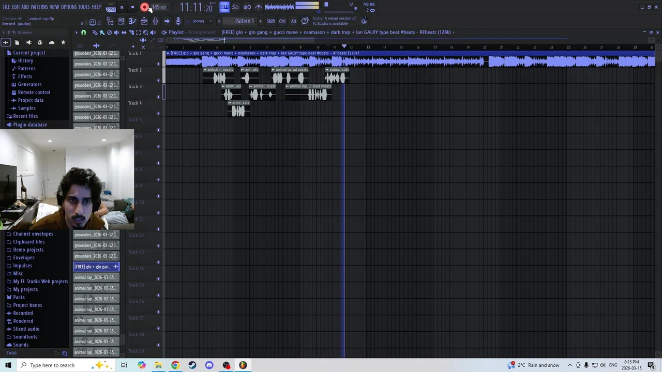Screen dimensions: 662x372
Task: Click the Alt modifier button
Action: (294, 21)
